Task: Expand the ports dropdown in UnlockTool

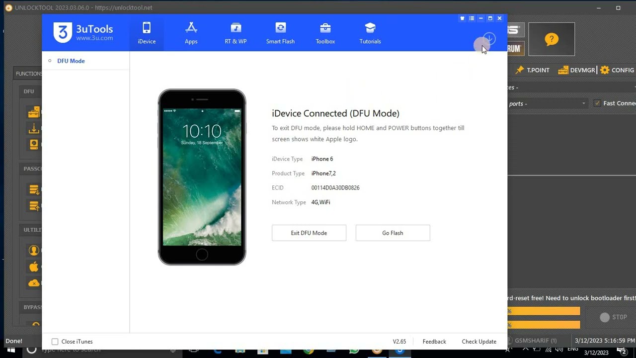Action: [583, 103]
